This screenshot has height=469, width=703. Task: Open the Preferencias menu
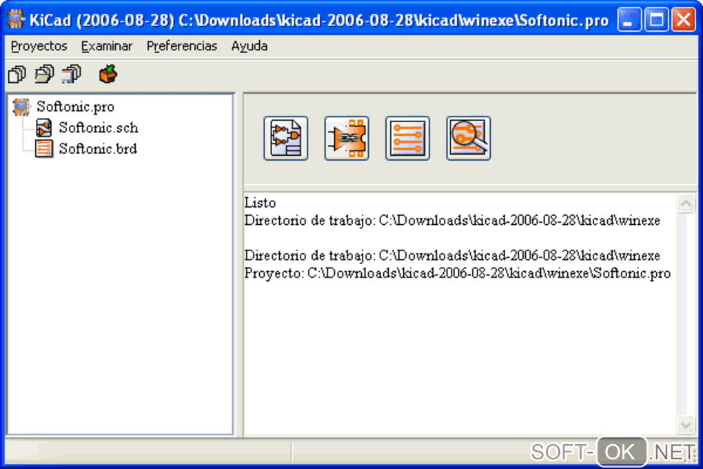pyautogui.click(x=181, y=46)
